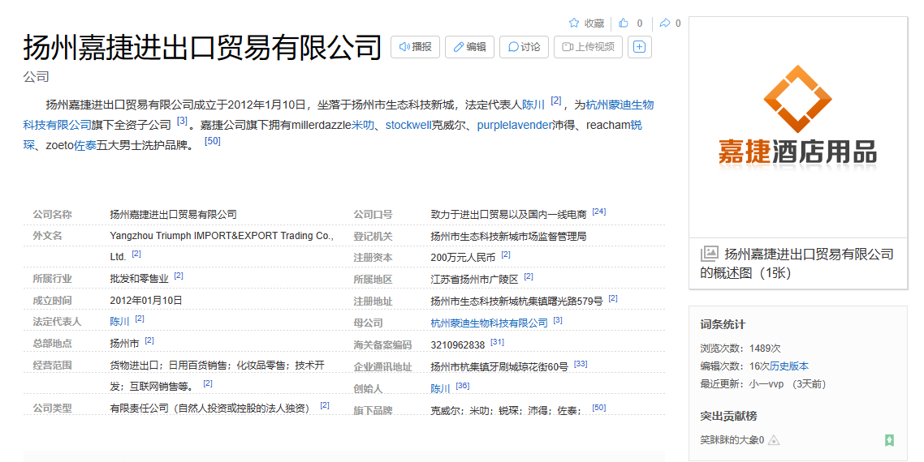924x462 pixels.
Task: Click the share arrow icon
Action: click(665, 23)
